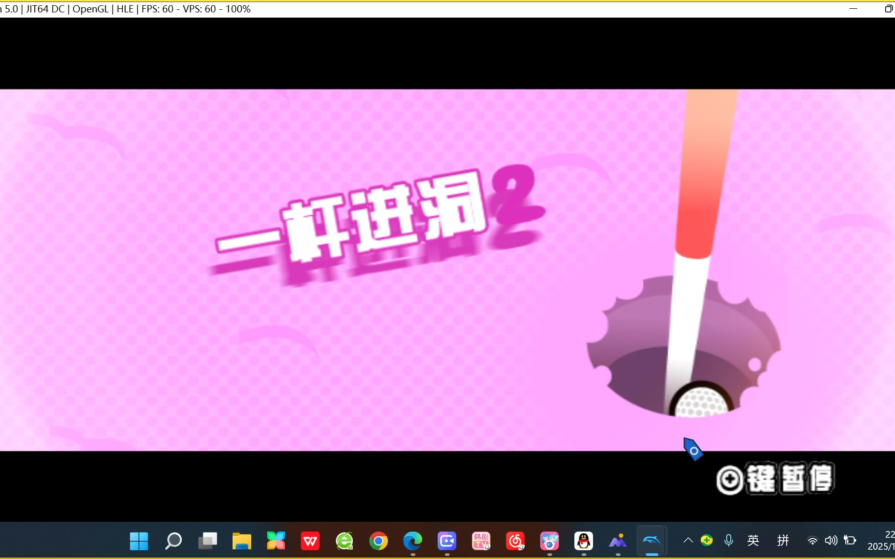This screenshot has width=895, height=559.
Task: Open WPS Office from the taskbar
Action: pyautogui.click(x=310, y=541)
